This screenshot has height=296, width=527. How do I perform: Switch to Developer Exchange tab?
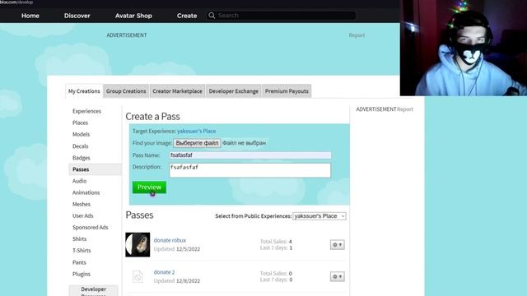tap(234, 91)
